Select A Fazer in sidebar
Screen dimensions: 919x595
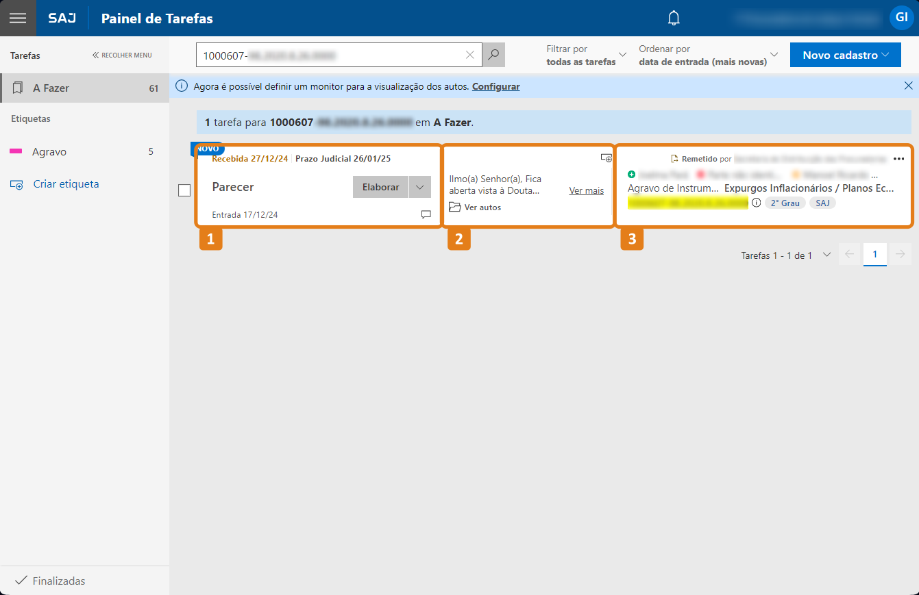tap(84, 88)
